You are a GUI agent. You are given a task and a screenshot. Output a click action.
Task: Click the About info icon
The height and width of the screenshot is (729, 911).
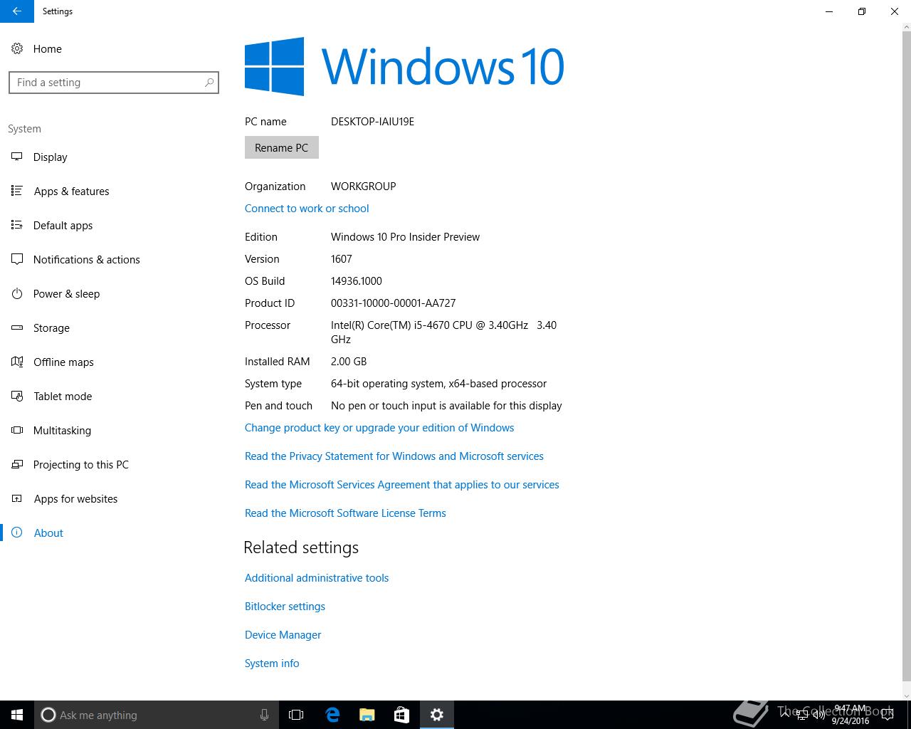[x=17, y=533]
